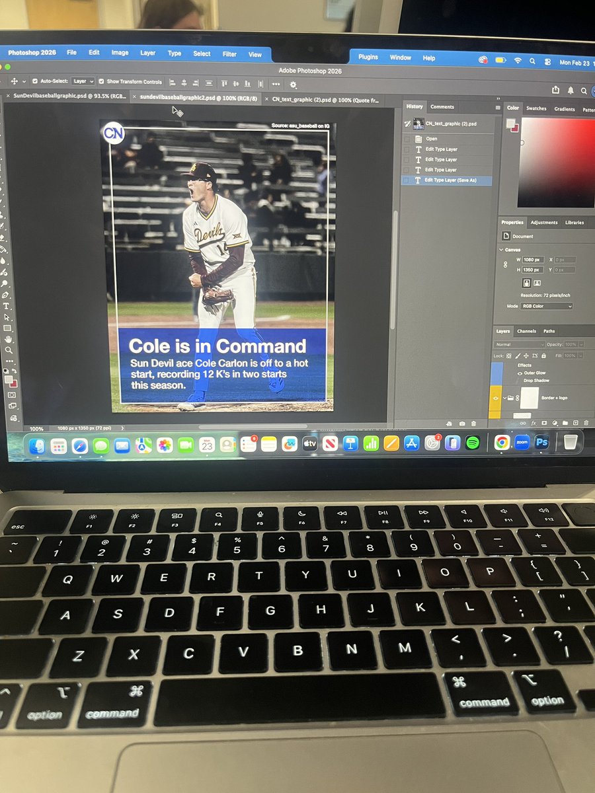Open the Filter menu
Image resolution: width=595 pixels, height=793 pixels.
pyautogui.click(x=229, y=54)
